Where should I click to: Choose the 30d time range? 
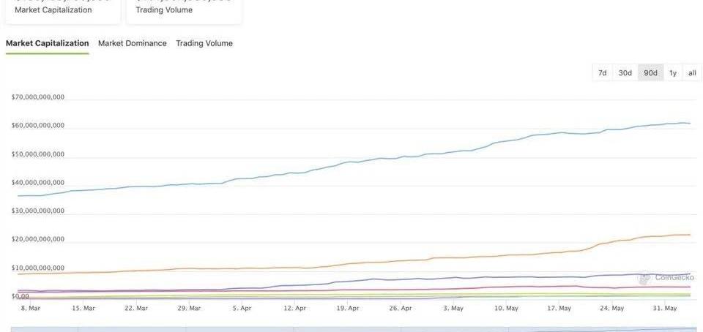pos(625,72)
